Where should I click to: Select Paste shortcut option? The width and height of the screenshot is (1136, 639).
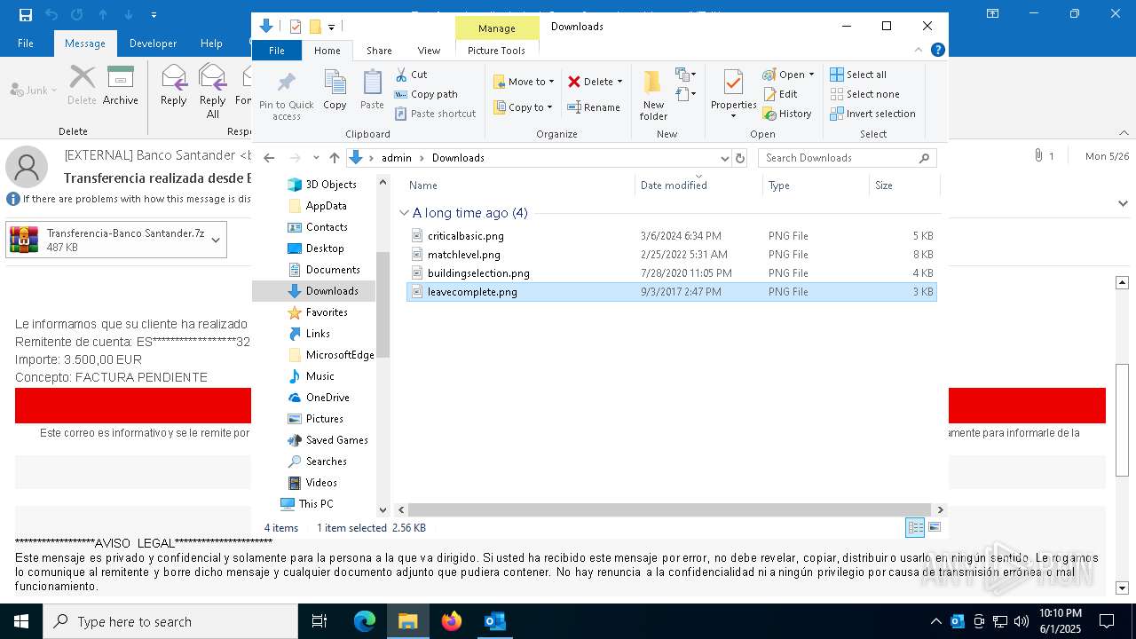coord(435,114)
